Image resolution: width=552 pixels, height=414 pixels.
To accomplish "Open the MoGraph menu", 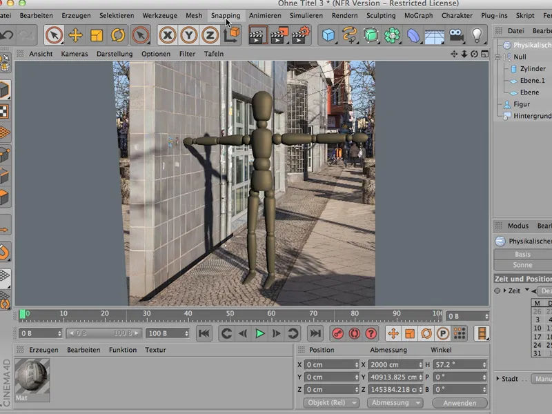I will (419, 15).
